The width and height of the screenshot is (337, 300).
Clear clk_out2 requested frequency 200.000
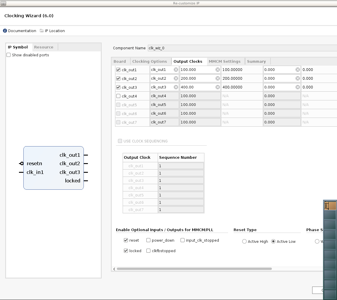coord(217,78)
